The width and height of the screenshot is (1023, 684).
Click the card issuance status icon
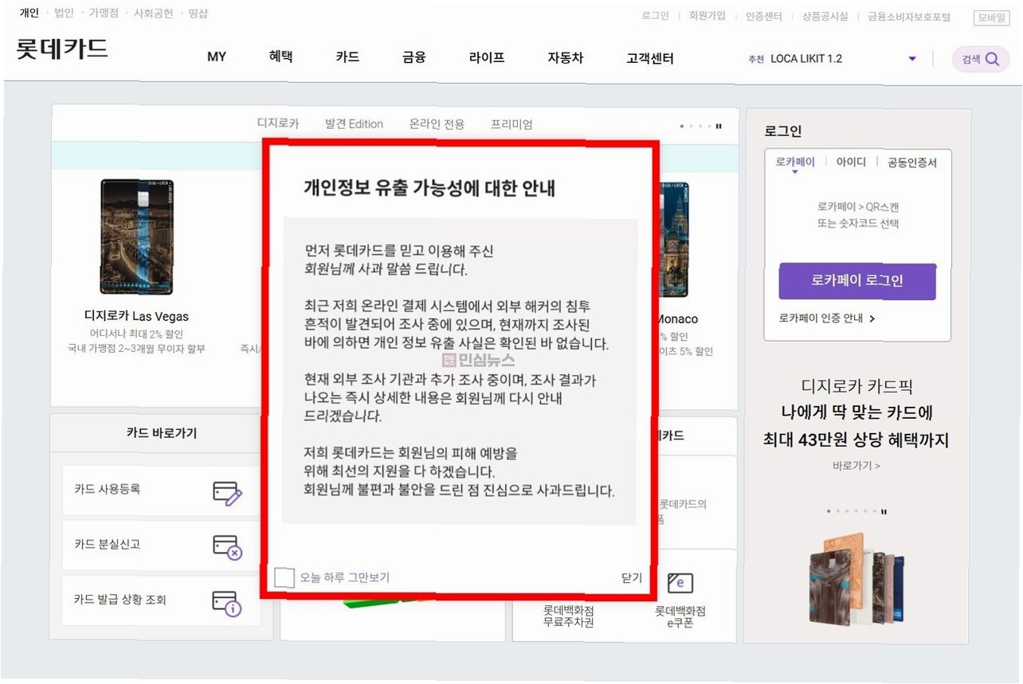tap(227, 604)
